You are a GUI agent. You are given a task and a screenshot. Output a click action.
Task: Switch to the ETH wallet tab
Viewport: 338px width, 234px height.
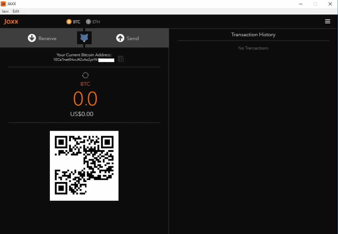pyautogui.click(x=93, y=22)
